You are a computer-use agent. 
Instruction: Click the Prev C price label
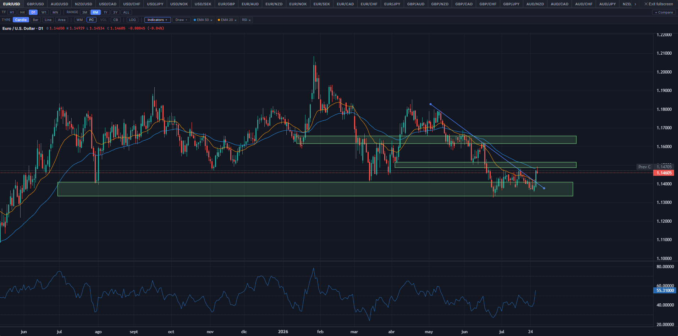click(644, 167)
